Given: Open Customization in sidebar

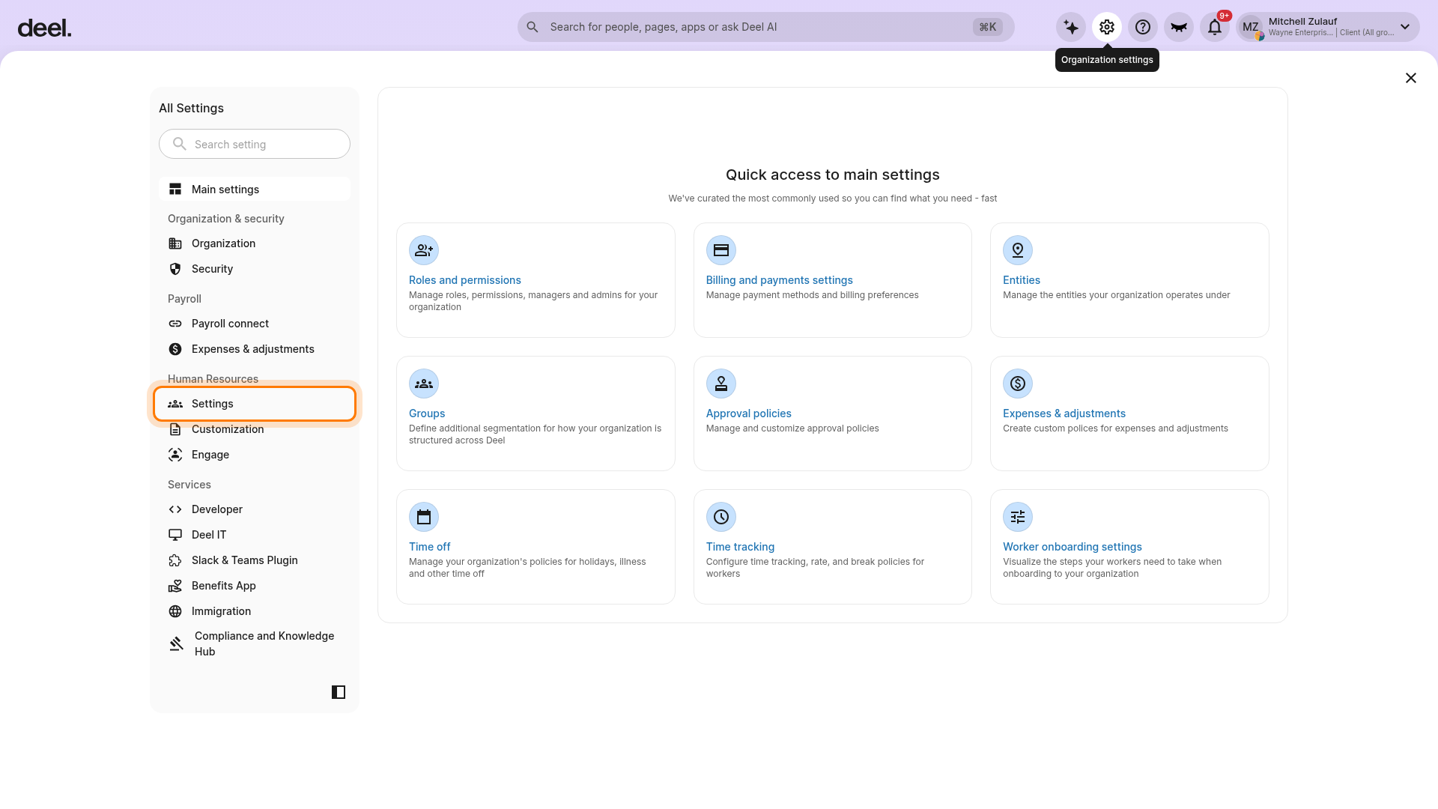Looking at the screenshot, I should 255,429.
